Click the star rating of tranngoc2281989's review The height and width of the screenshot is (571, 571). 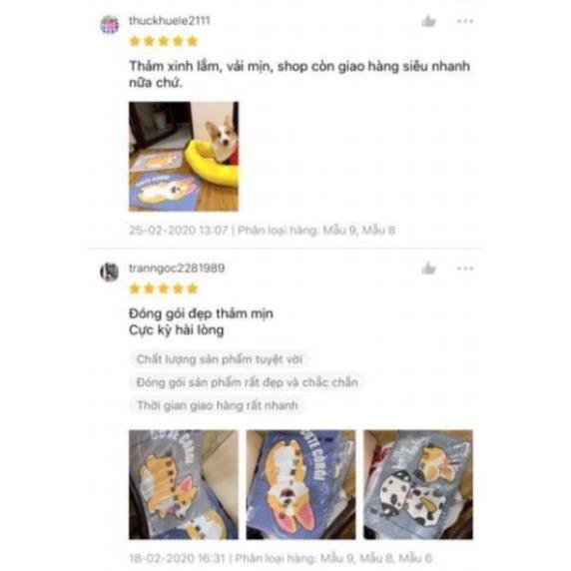point(164,288)
